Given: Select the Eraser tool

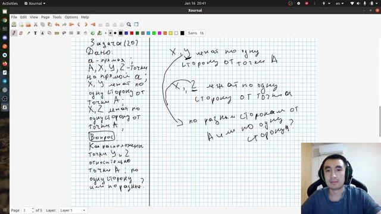Looking at the screenshot, I should tap(21, 33).
